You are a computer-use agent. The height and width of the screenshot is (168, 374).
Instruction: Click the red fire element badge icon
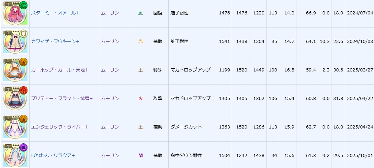(x=23, y=91)
